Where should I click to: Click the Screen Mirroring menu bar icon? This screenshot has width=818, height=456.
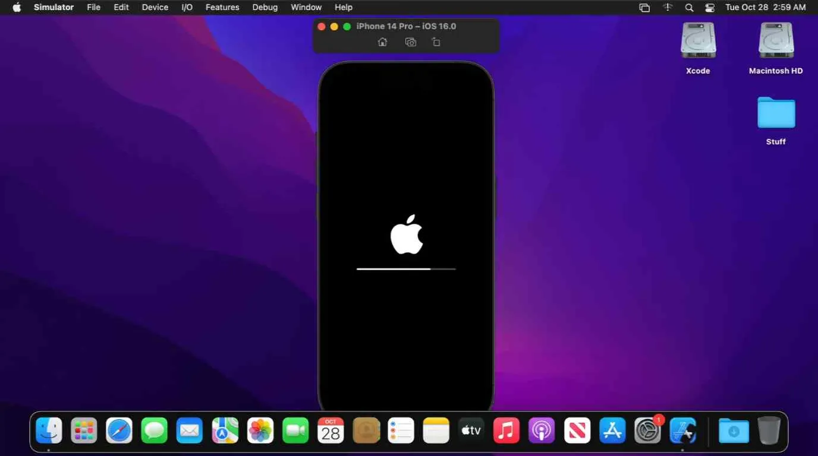[x=644, y=7]
